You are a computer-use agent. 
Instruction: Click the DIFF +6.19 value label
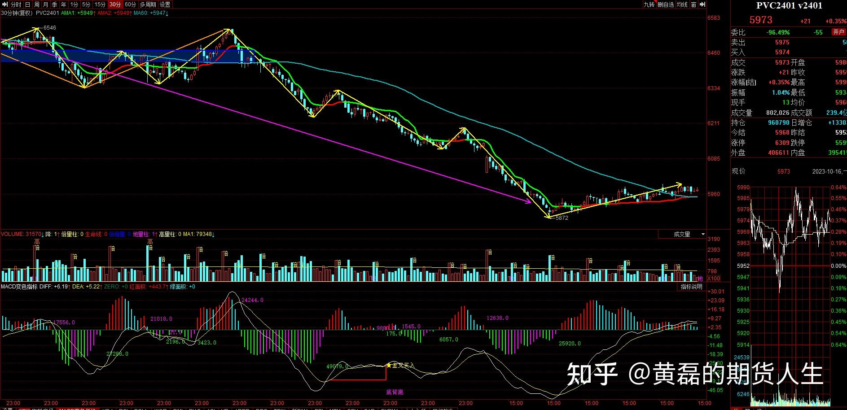click(x=55, y=287)
